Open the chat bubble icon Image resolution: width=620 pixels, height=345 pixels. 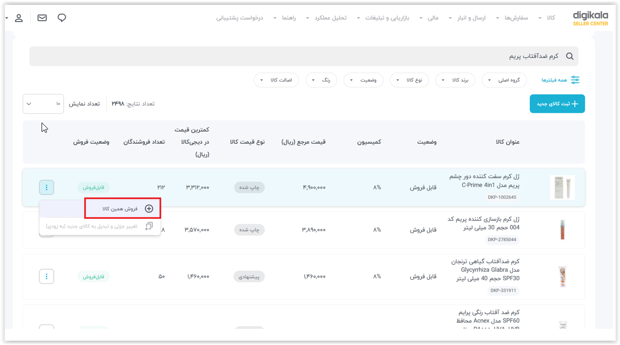(x=62, y=18)
